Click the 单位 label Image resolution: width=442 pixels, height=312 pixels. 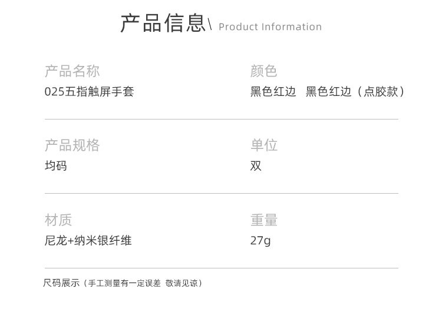[263, 145]
